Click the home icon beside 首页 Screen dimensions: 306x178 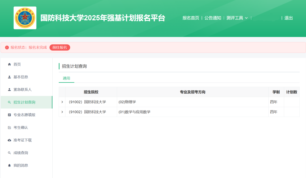point(9,64)
